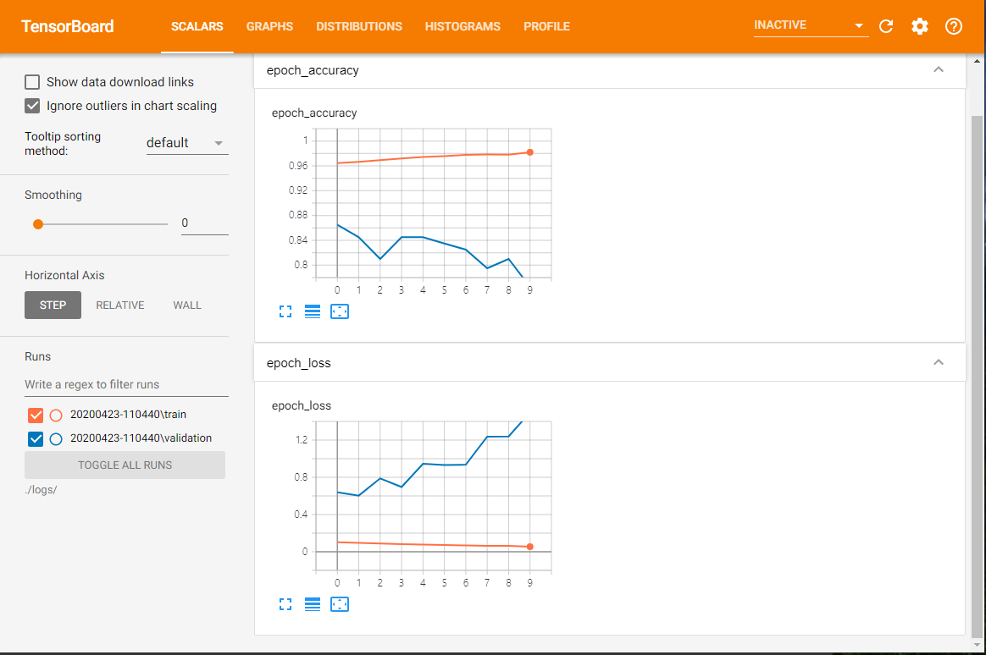Image resolution: width=986 pixels, height=655 pixels.
Task: Collapse the epoch_loss section
Action: [x=939, y=362]
